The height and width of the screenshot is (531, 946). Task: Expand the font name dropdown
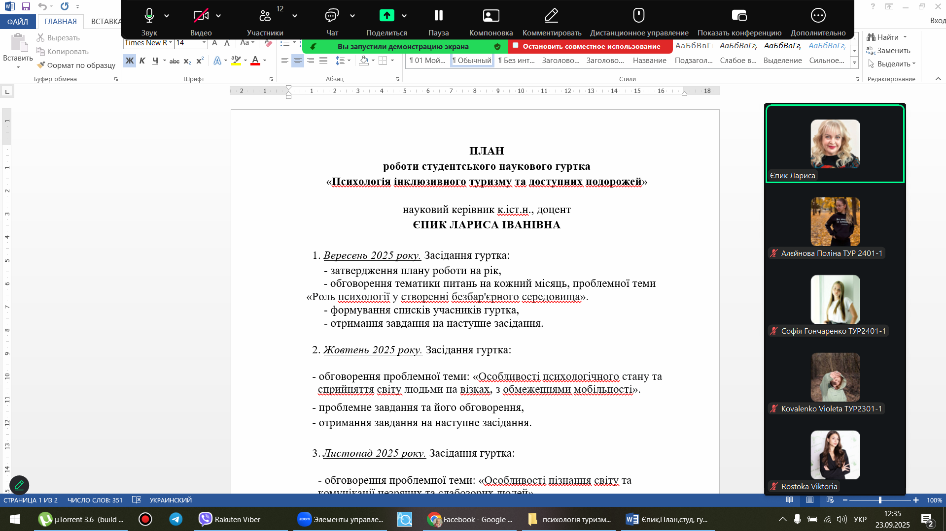coord(171,43)
